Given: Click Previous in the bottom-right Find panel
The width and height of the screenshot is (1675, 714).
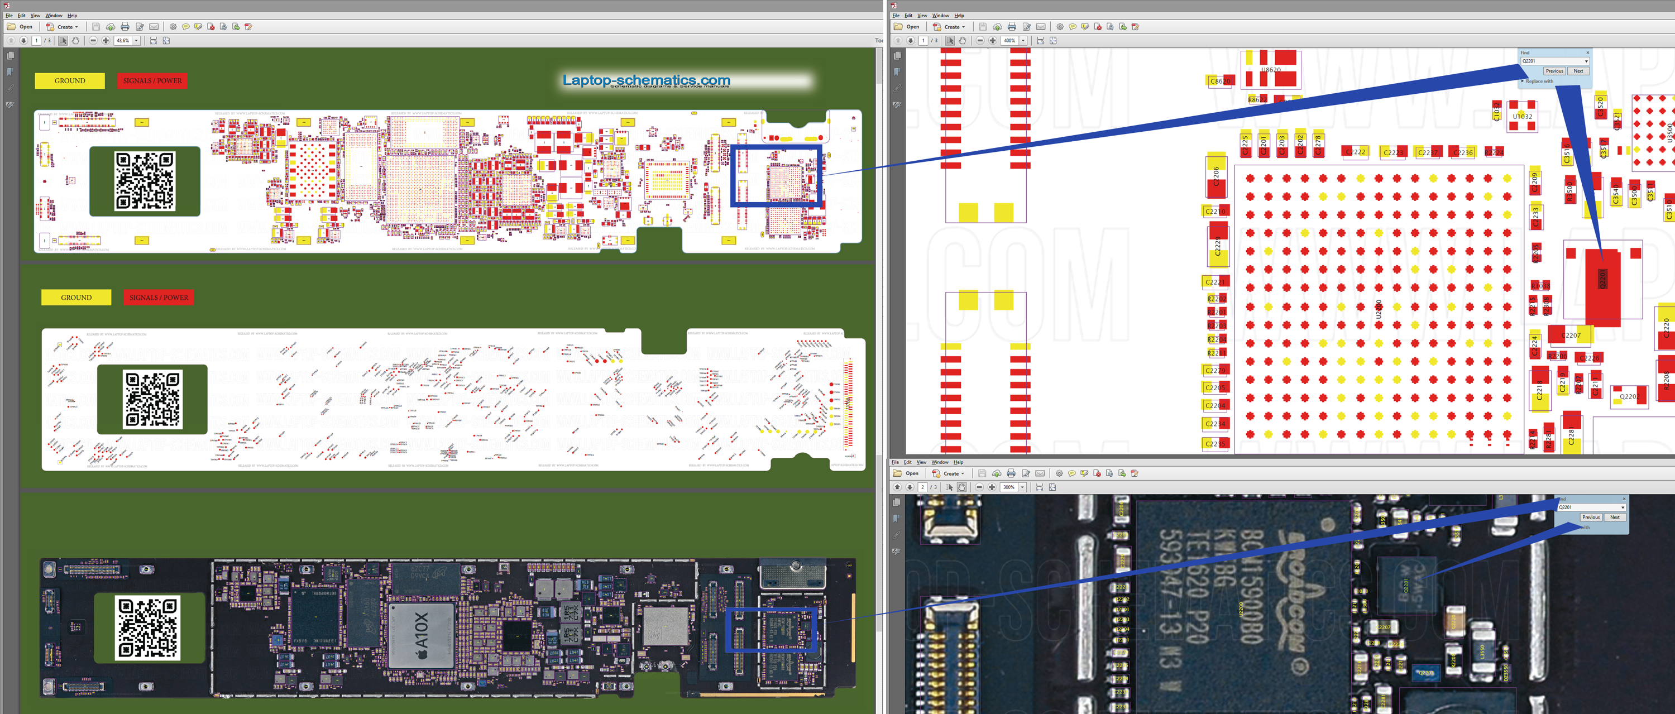Looking at the screenshot, I should click(1591, 517).
